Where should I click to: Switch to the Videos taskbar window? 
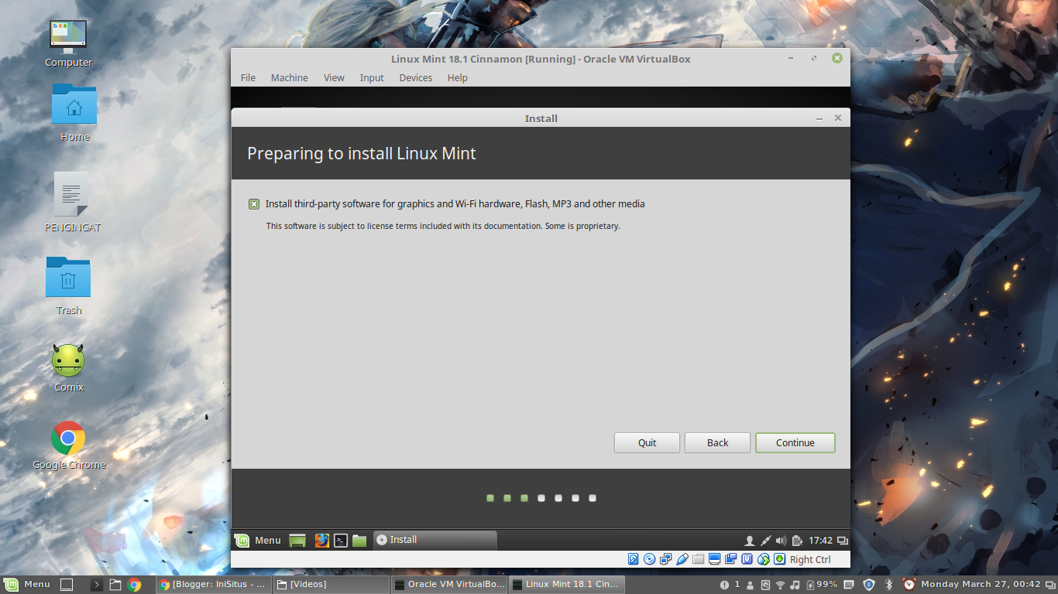331,585
